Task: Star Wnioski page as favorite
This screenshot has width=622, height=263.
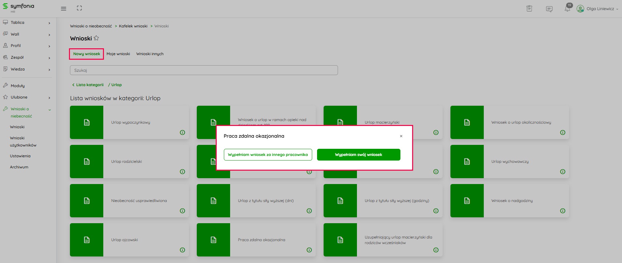Action: click(x=96, y=38)
